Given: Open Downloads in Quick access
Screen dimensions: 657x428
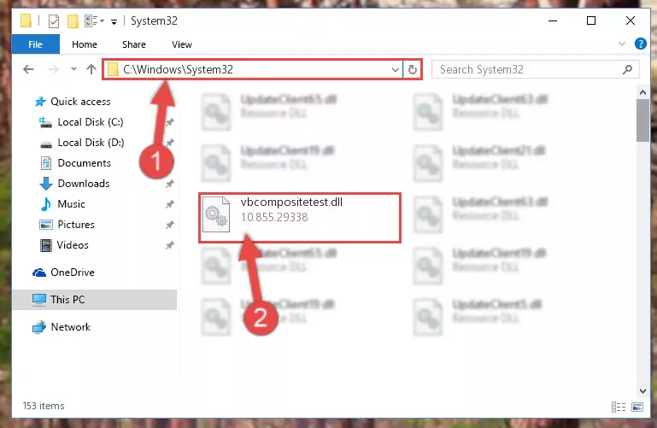Looking at the screenshot, I should point(84,184).
